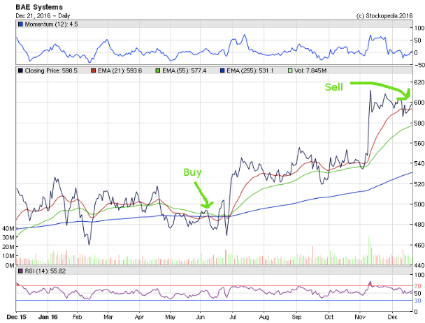
Task: Click the 'Aug' x-axis label
Action: pyautogui.click(x=264, y=317)
